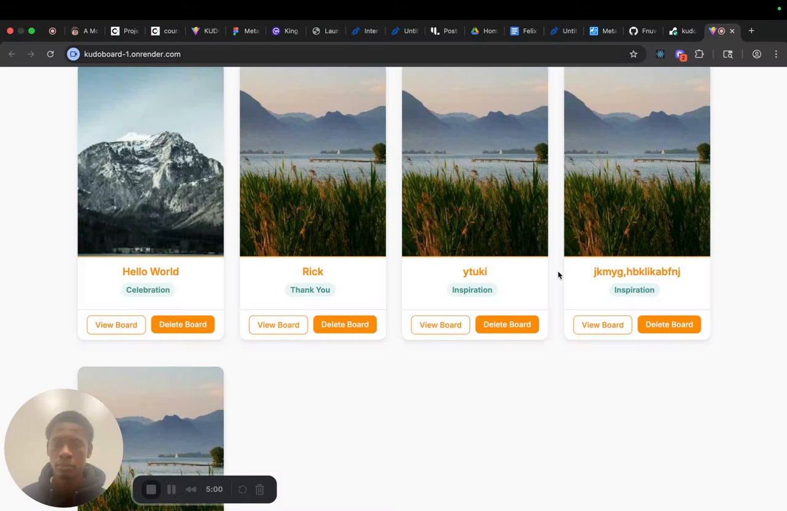Delete the ytuki board
This screenshot has width=787, height=511.
(507, 324)
